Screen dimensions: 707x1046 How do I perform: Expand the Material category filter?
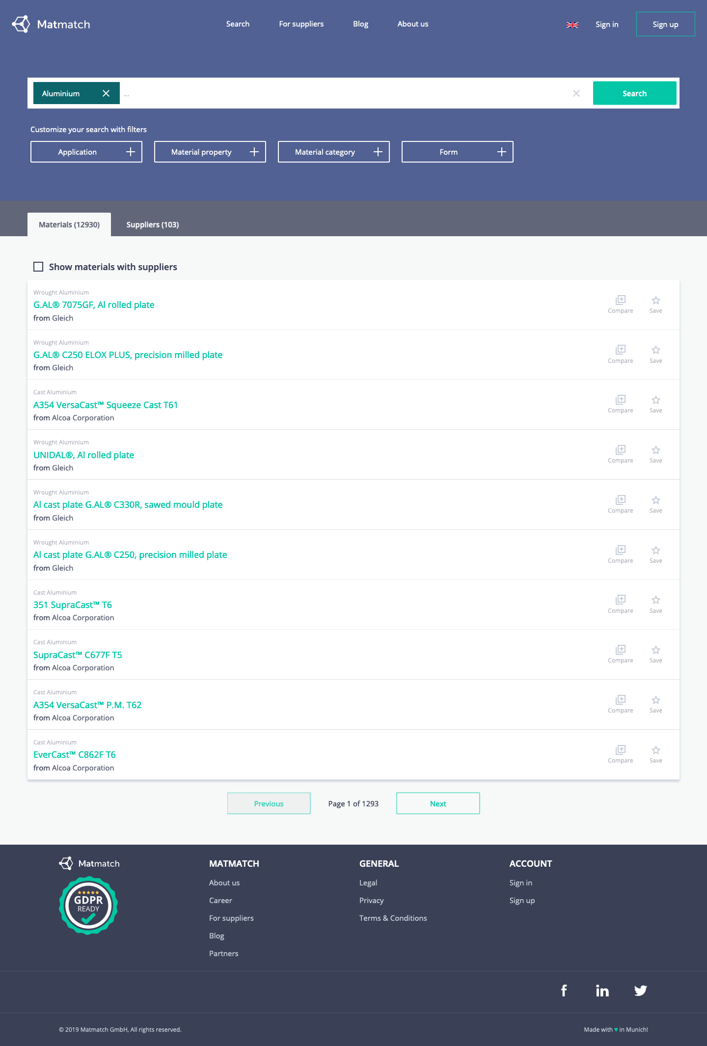[x=334, y=152]
